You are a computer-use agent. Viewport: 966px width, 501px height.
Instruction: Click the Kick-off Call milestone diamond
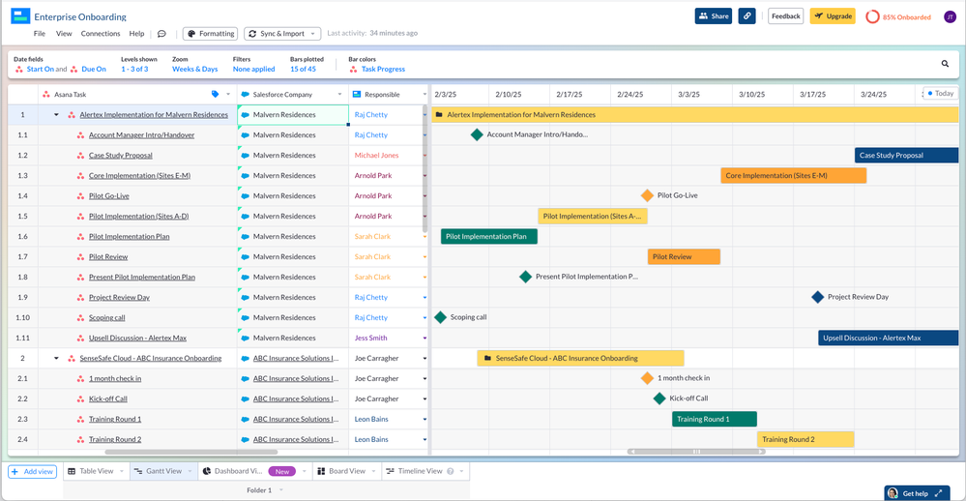tap(659, 398)
